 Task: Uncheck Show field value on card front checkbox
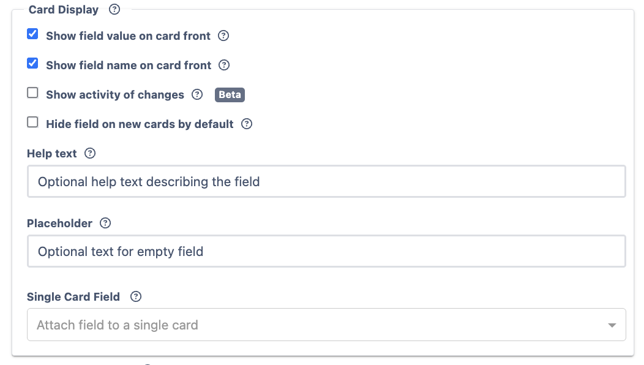[33, 34]
